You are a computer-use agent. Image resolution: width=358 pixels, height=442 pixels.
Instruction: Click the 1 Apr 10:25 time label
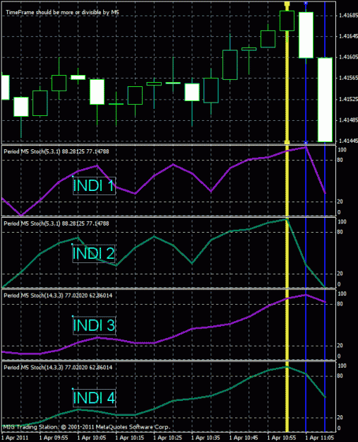coord(167,438)
